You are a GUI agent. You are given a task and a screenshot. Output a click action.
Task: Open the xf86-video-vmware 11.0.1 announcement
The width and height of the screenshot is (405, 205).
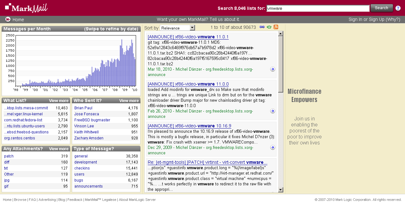188,37
